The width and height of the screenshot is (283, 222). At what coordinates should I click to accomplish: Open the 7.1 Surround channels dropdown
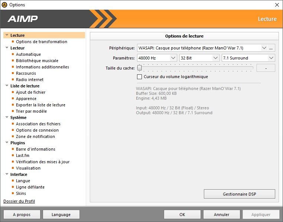pyautogui.click(x=271, y=58)
